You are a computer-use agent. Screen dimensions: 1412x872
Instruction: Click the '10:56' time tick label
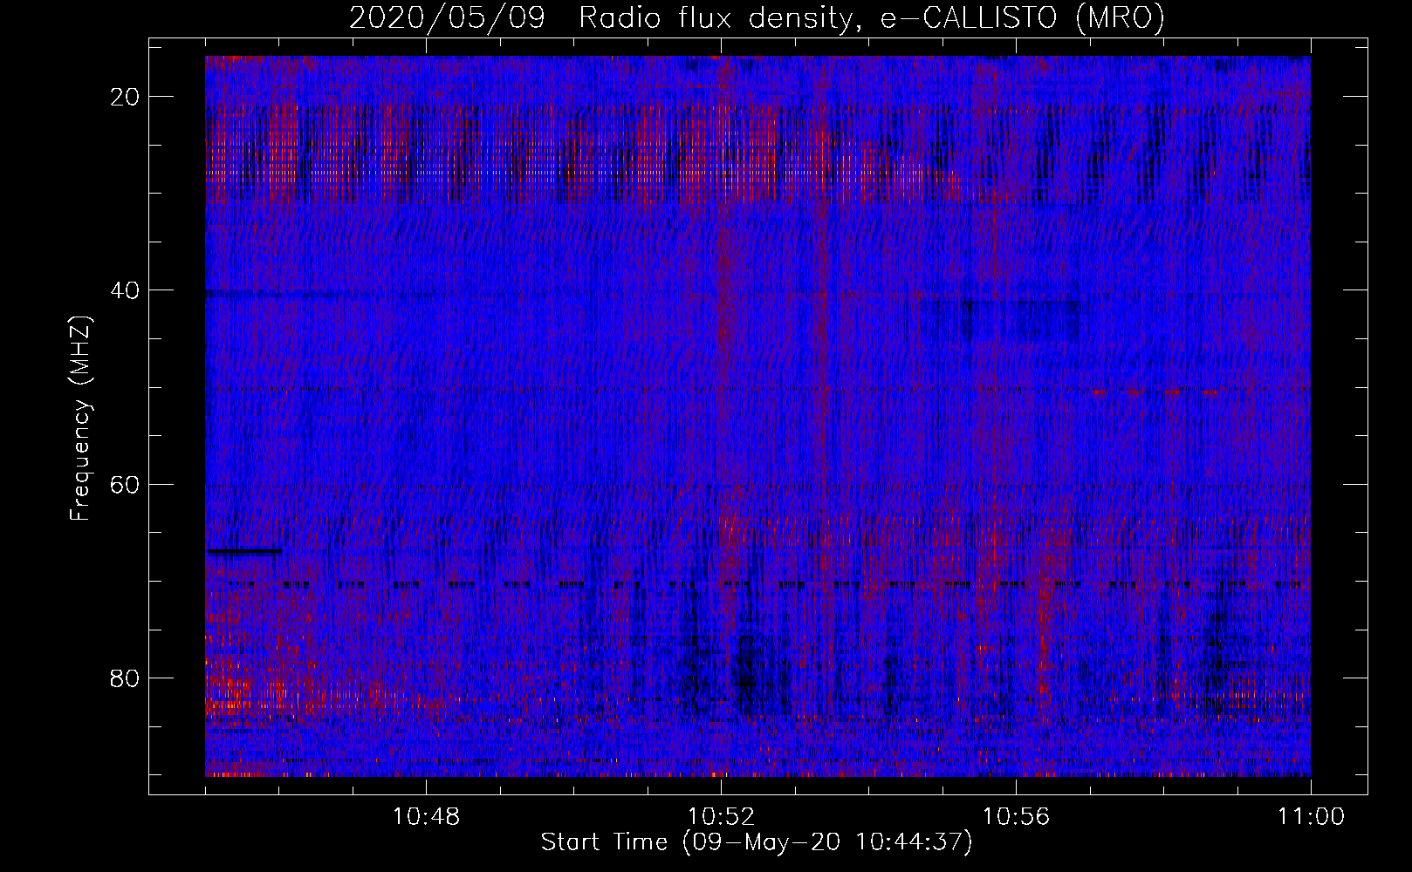pos(1016,817)
